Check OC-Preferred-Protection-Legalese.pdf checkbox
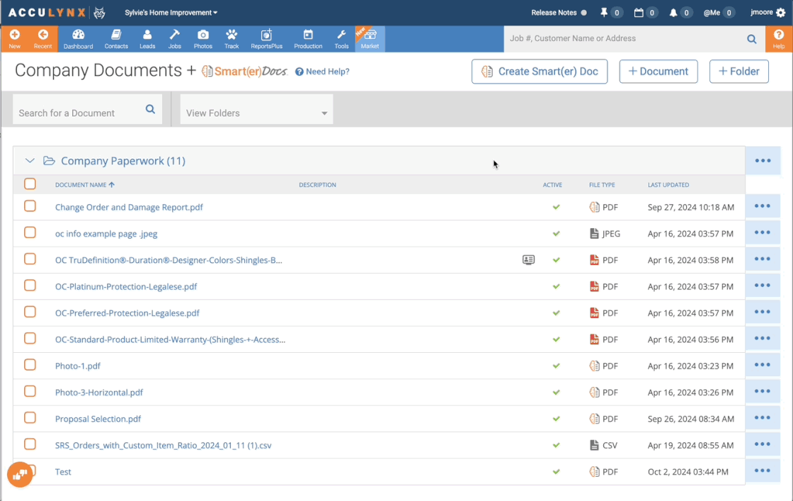Image resolution: width=793 pixels, height=501 pixels. (x=30, y=312)
